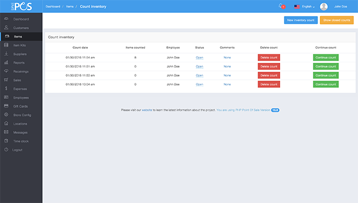Edit the 'None' comment for the 11:51 am count

coord(227,66)
